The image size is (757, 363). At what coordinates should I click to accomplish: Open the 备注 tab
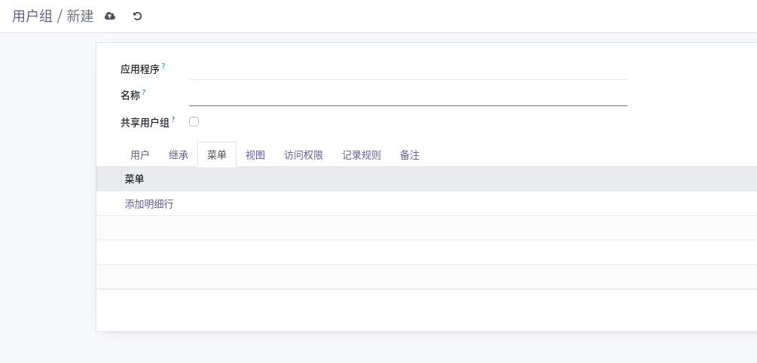pos(410,155)
